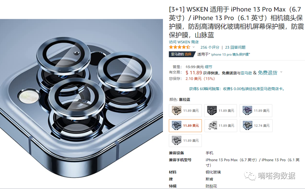Select the highlighted Sierra blue variant

pos(185,126)
